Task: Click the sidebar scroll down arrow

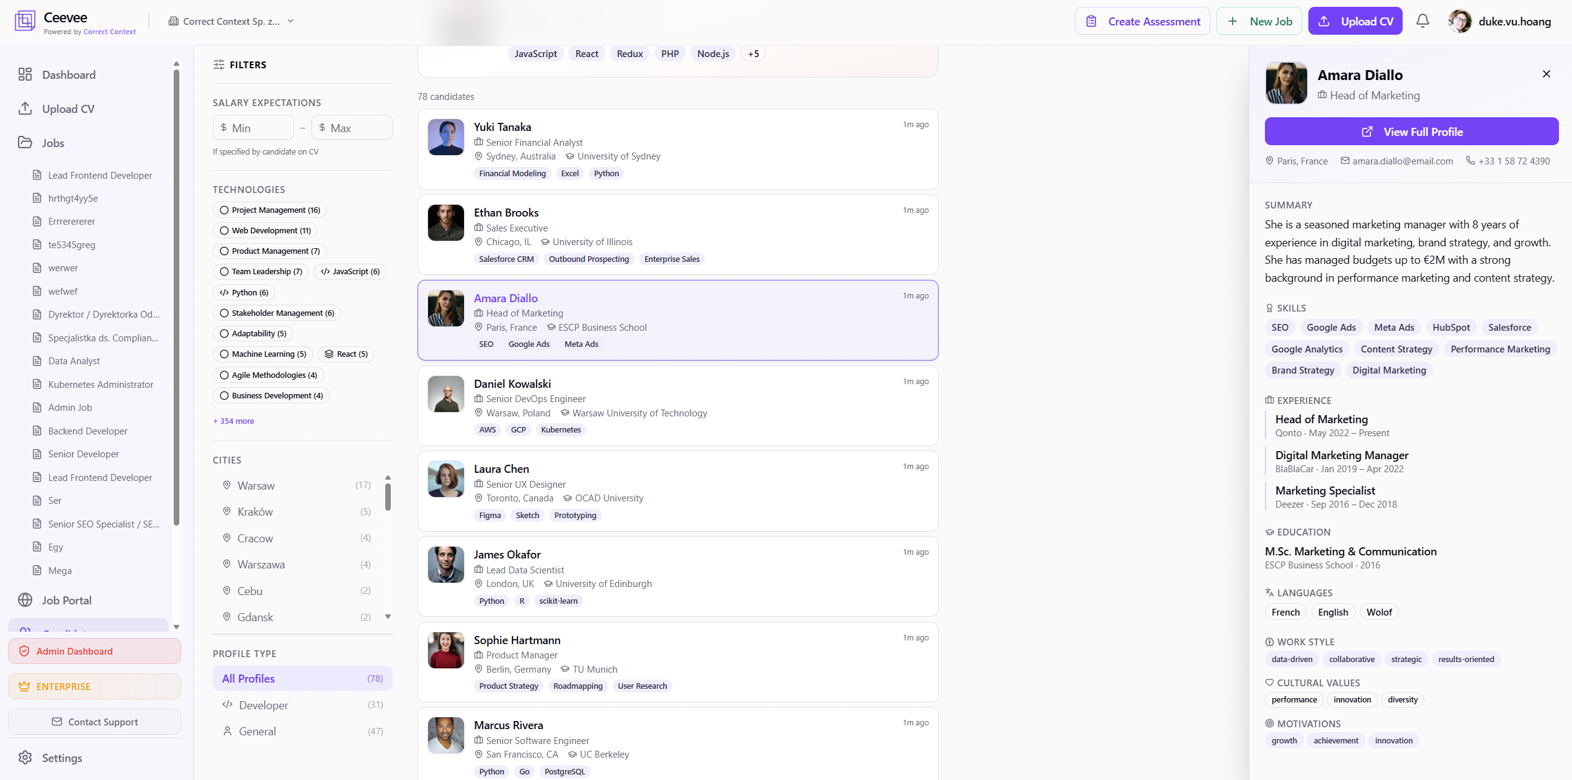Action: click(x=176, y=627)
